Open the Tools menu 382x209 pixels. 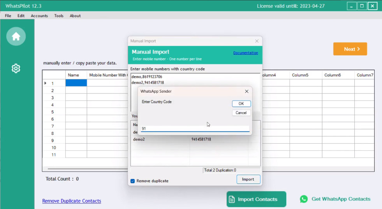tap(59, 16)
